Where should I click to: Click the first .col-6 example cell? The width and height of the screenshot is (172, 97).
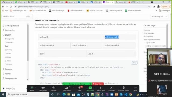(62, 54)
